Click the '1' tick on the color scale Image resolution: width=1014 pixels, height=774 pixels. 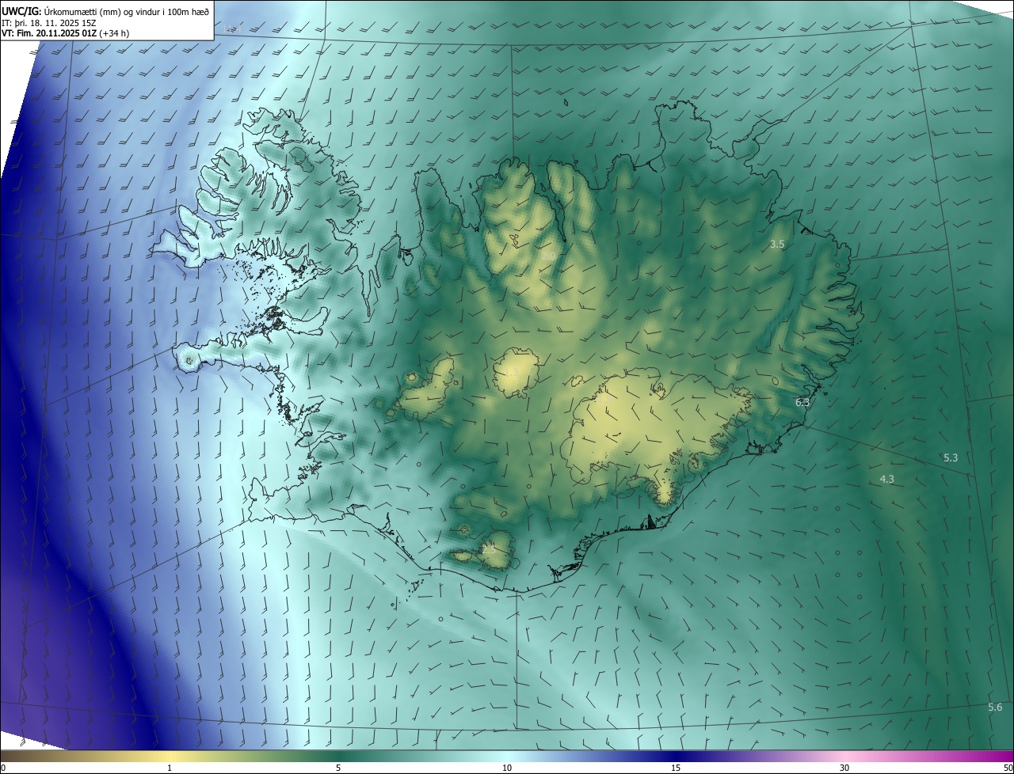point(170,768)
